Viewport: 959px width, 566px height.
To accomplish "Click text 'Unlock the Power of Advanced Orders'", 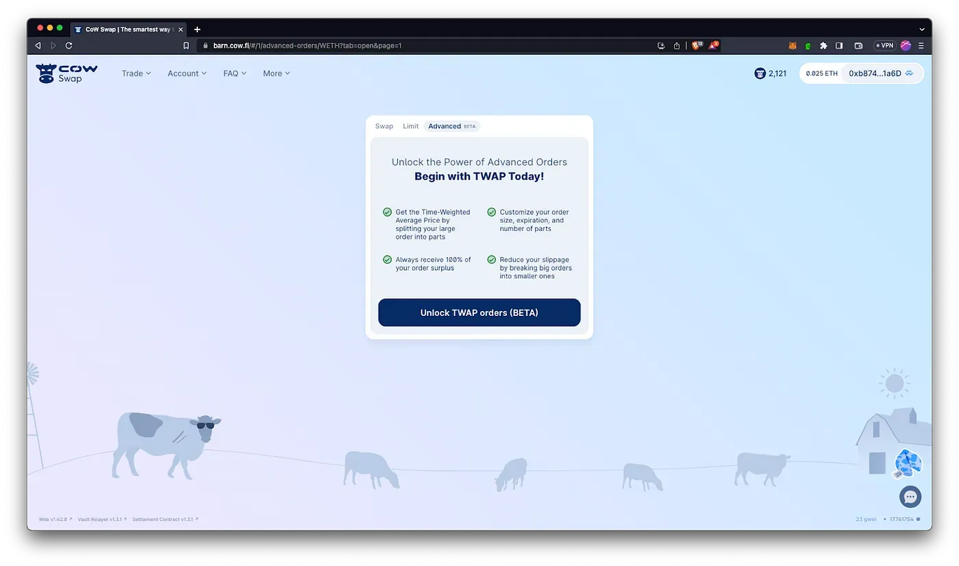I will (x=480, y=162).
